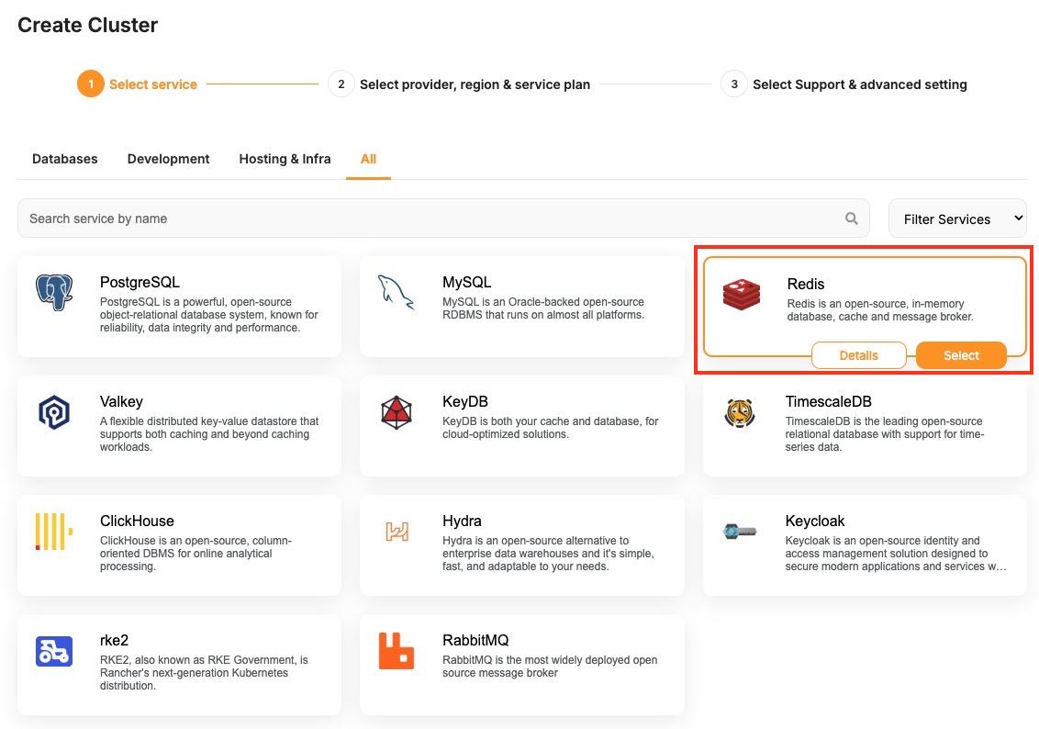Open the Hosting & Infra tab
Image resolution: width=1039 pixels, height=729 pixels.
click(285, 159)
